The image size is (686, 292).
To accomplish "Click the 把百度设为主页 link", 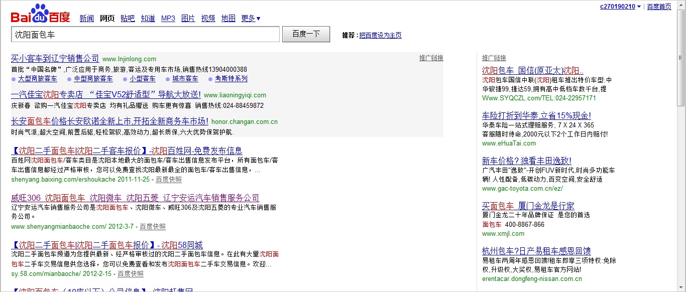I will pyautogui.click(x=380, y=35).
